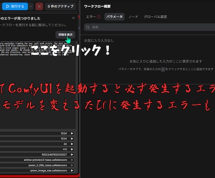The height and width of the screenshot is (178, 215).
Task: Click the anima-preview3-base.safetensors text
Action: 45,160
